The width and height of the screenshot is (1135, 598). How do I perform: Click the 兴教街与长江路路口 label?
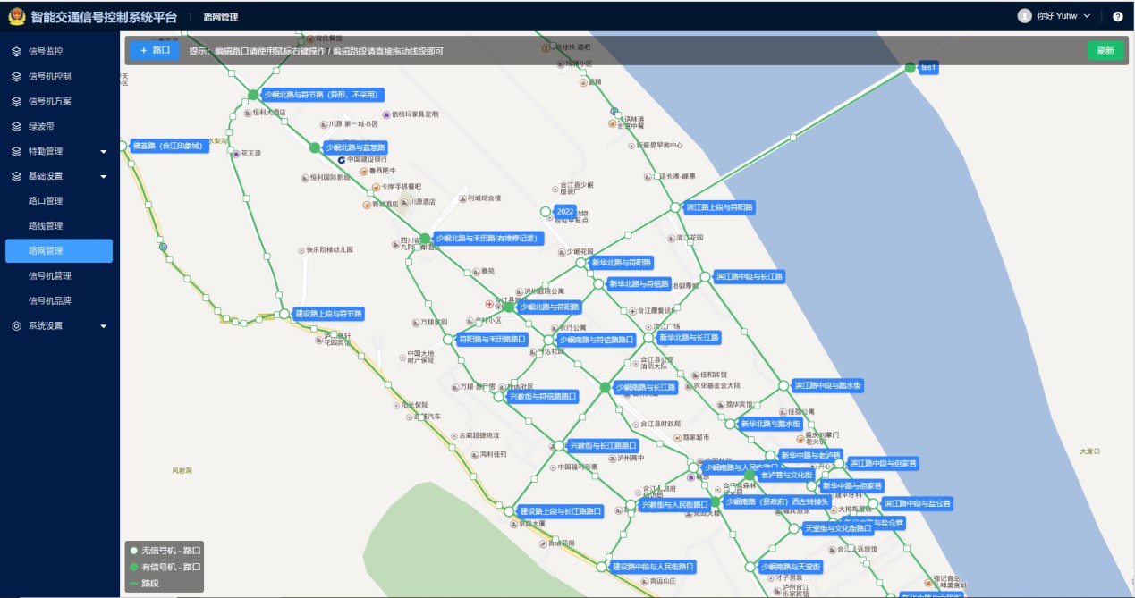[604, 445]
